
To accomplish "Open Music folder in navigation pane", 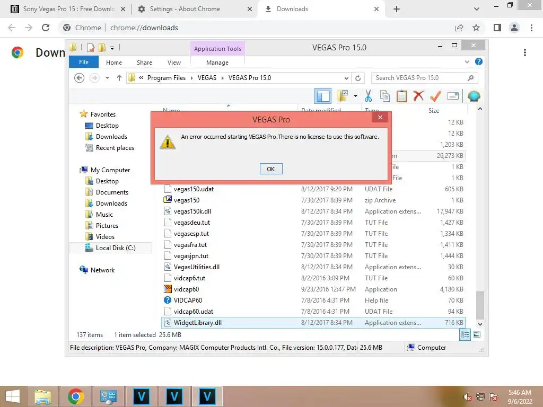I will pyautogui.click(x=104, y=214).
